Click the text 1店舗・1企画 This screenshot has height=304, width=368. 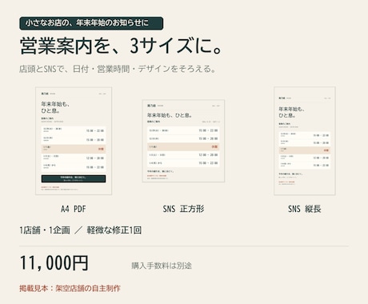[45, 230]
